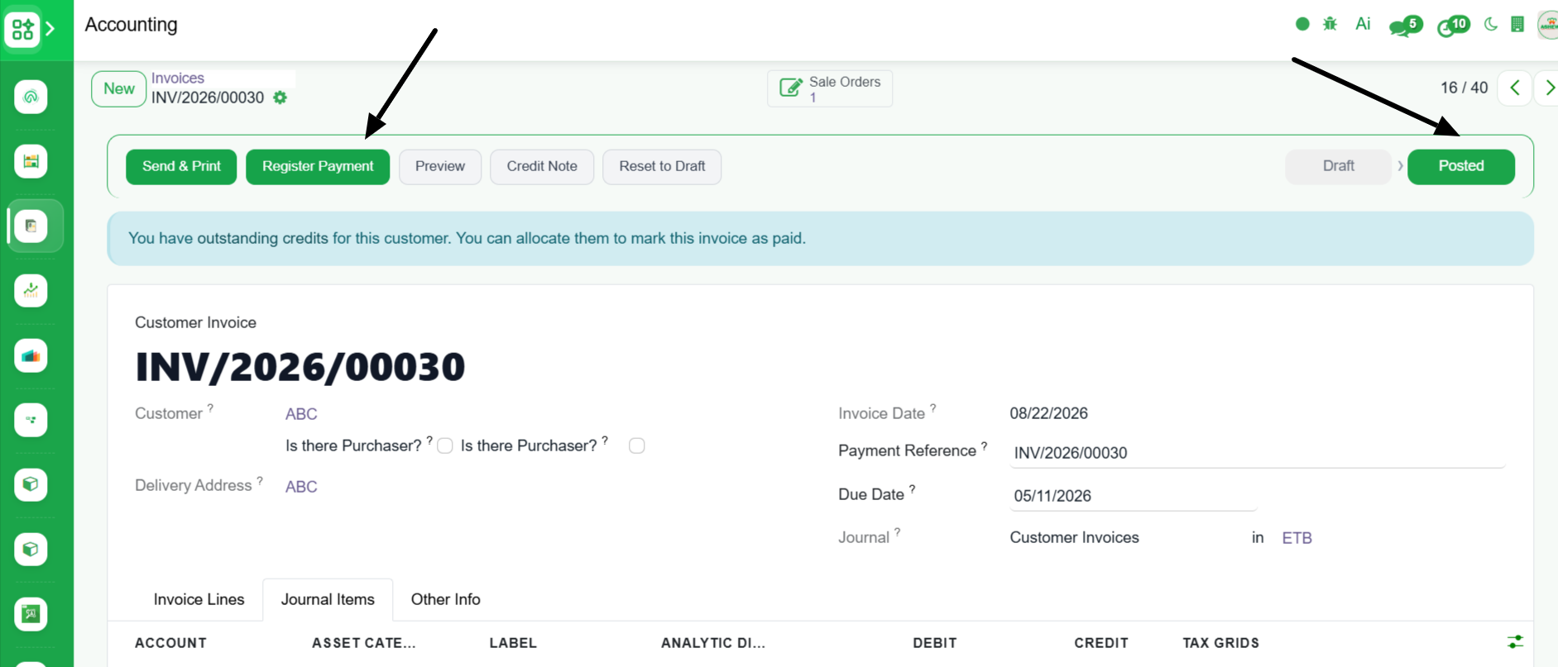The width and height of the screenshot is (1558, 667).
Task: Click Reset to Draft button
Action: coord(662,166)
